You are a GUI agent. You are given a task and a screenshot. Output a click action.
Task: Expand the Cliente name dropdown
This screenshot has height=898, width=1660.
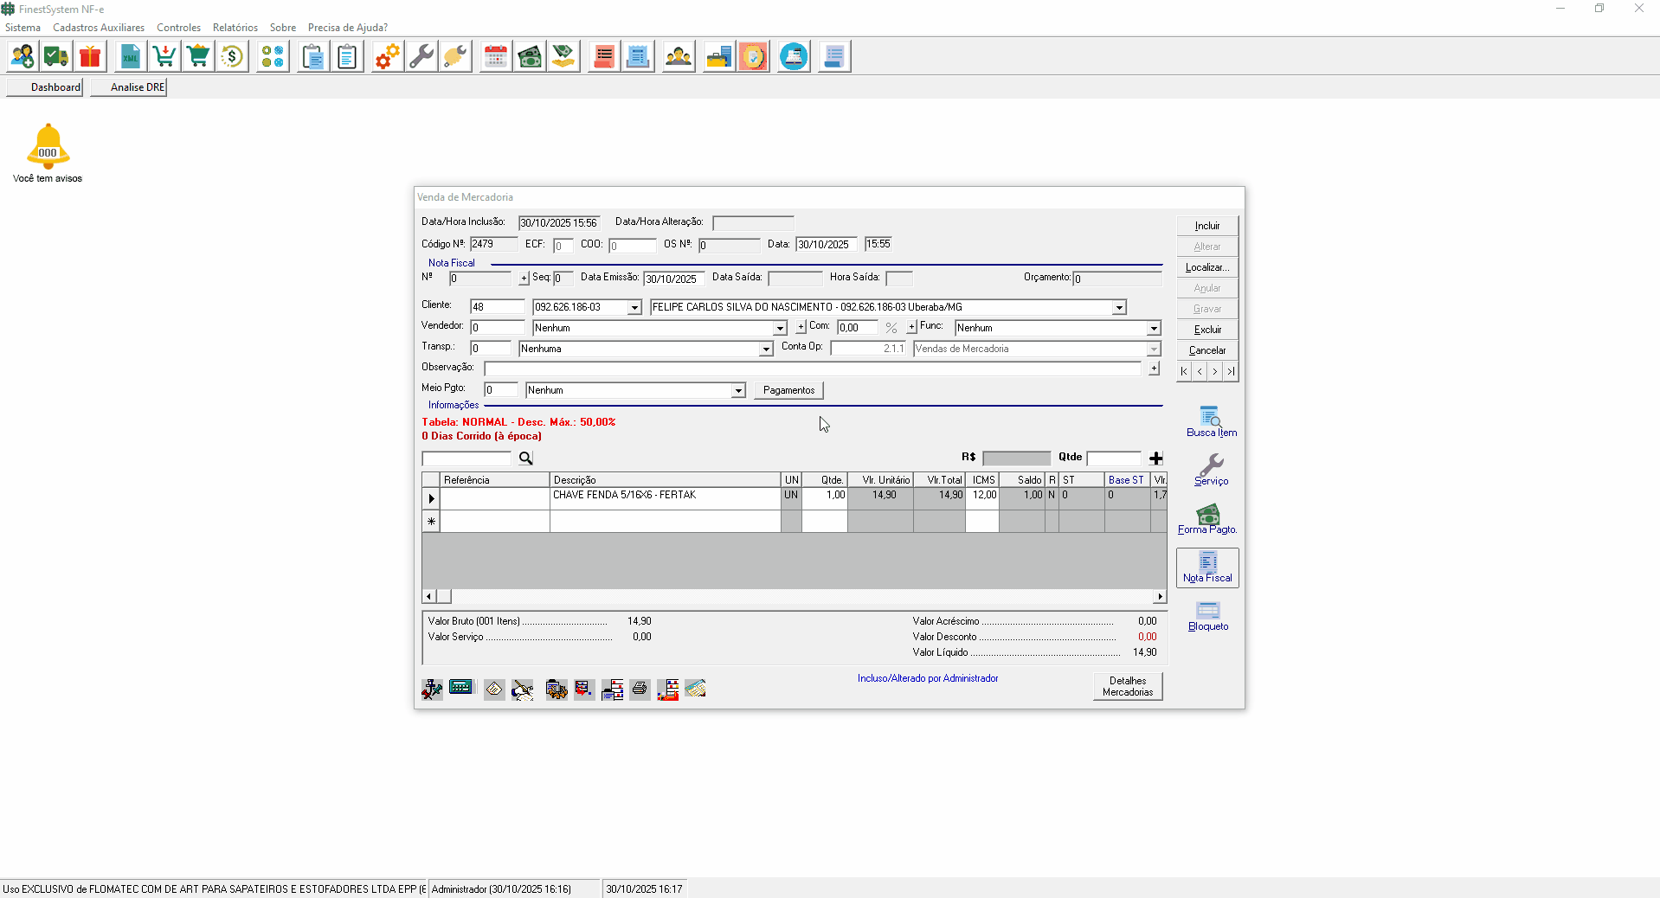1119,308
